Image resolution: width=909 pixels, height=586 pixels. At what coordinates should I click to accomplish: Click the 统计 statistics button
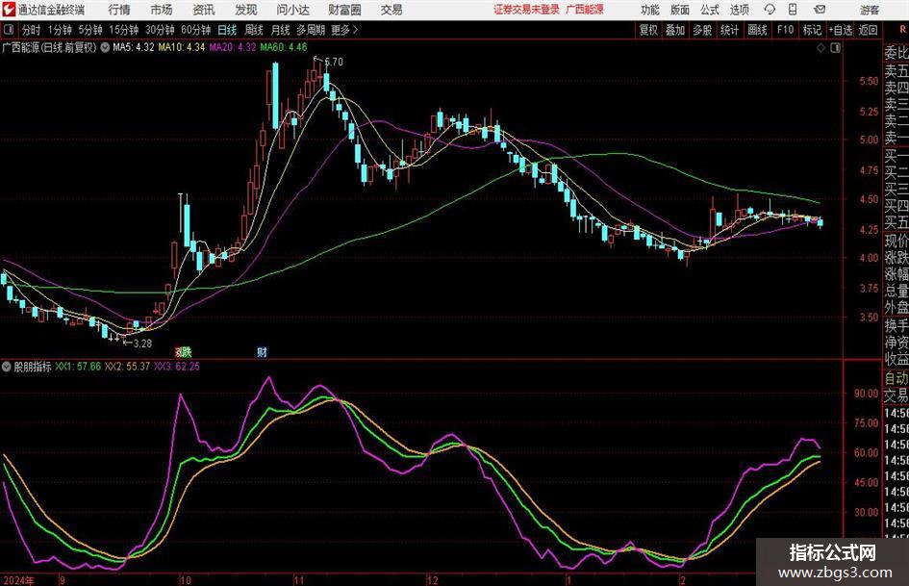click(730, 30)
